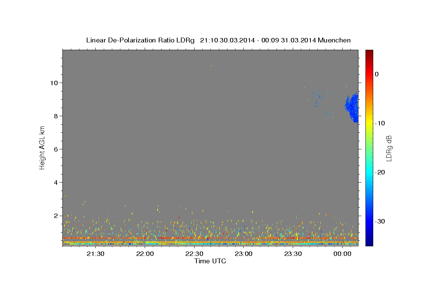Image resolution: width=443 pixels, height=295 pixels.
Task: Click the 'Height AGL km' axis label
Action: click(42, 147)
